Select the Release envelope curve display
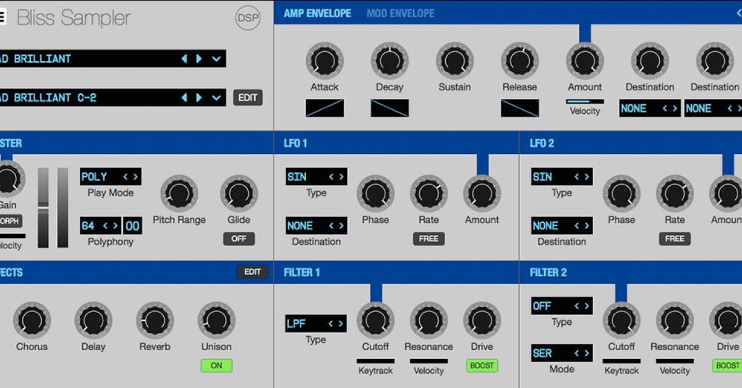This screenshot has width=742, height=388. [x=519, y=108]
